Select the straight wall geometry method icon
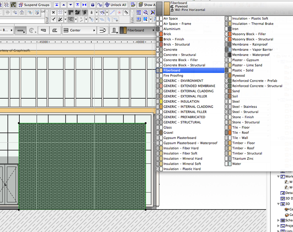The width and height of the screenshot is (293, 232). [20, 30]
